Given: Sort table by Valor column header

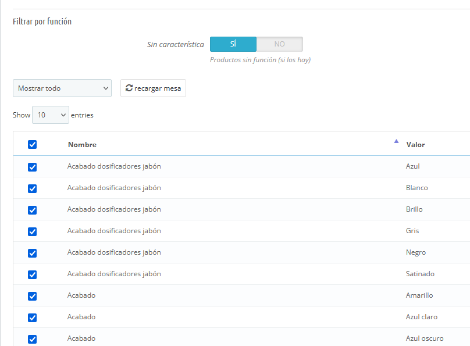Looking at the screenshot, I should [x=415, y=145].
